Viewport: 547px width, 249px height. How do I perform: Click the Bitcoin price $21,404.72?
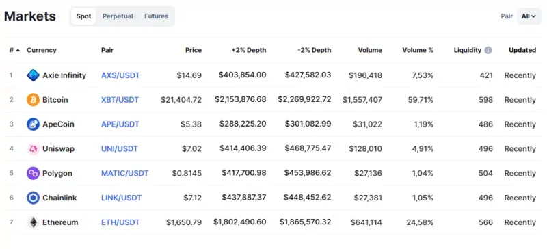pos(181,100)
